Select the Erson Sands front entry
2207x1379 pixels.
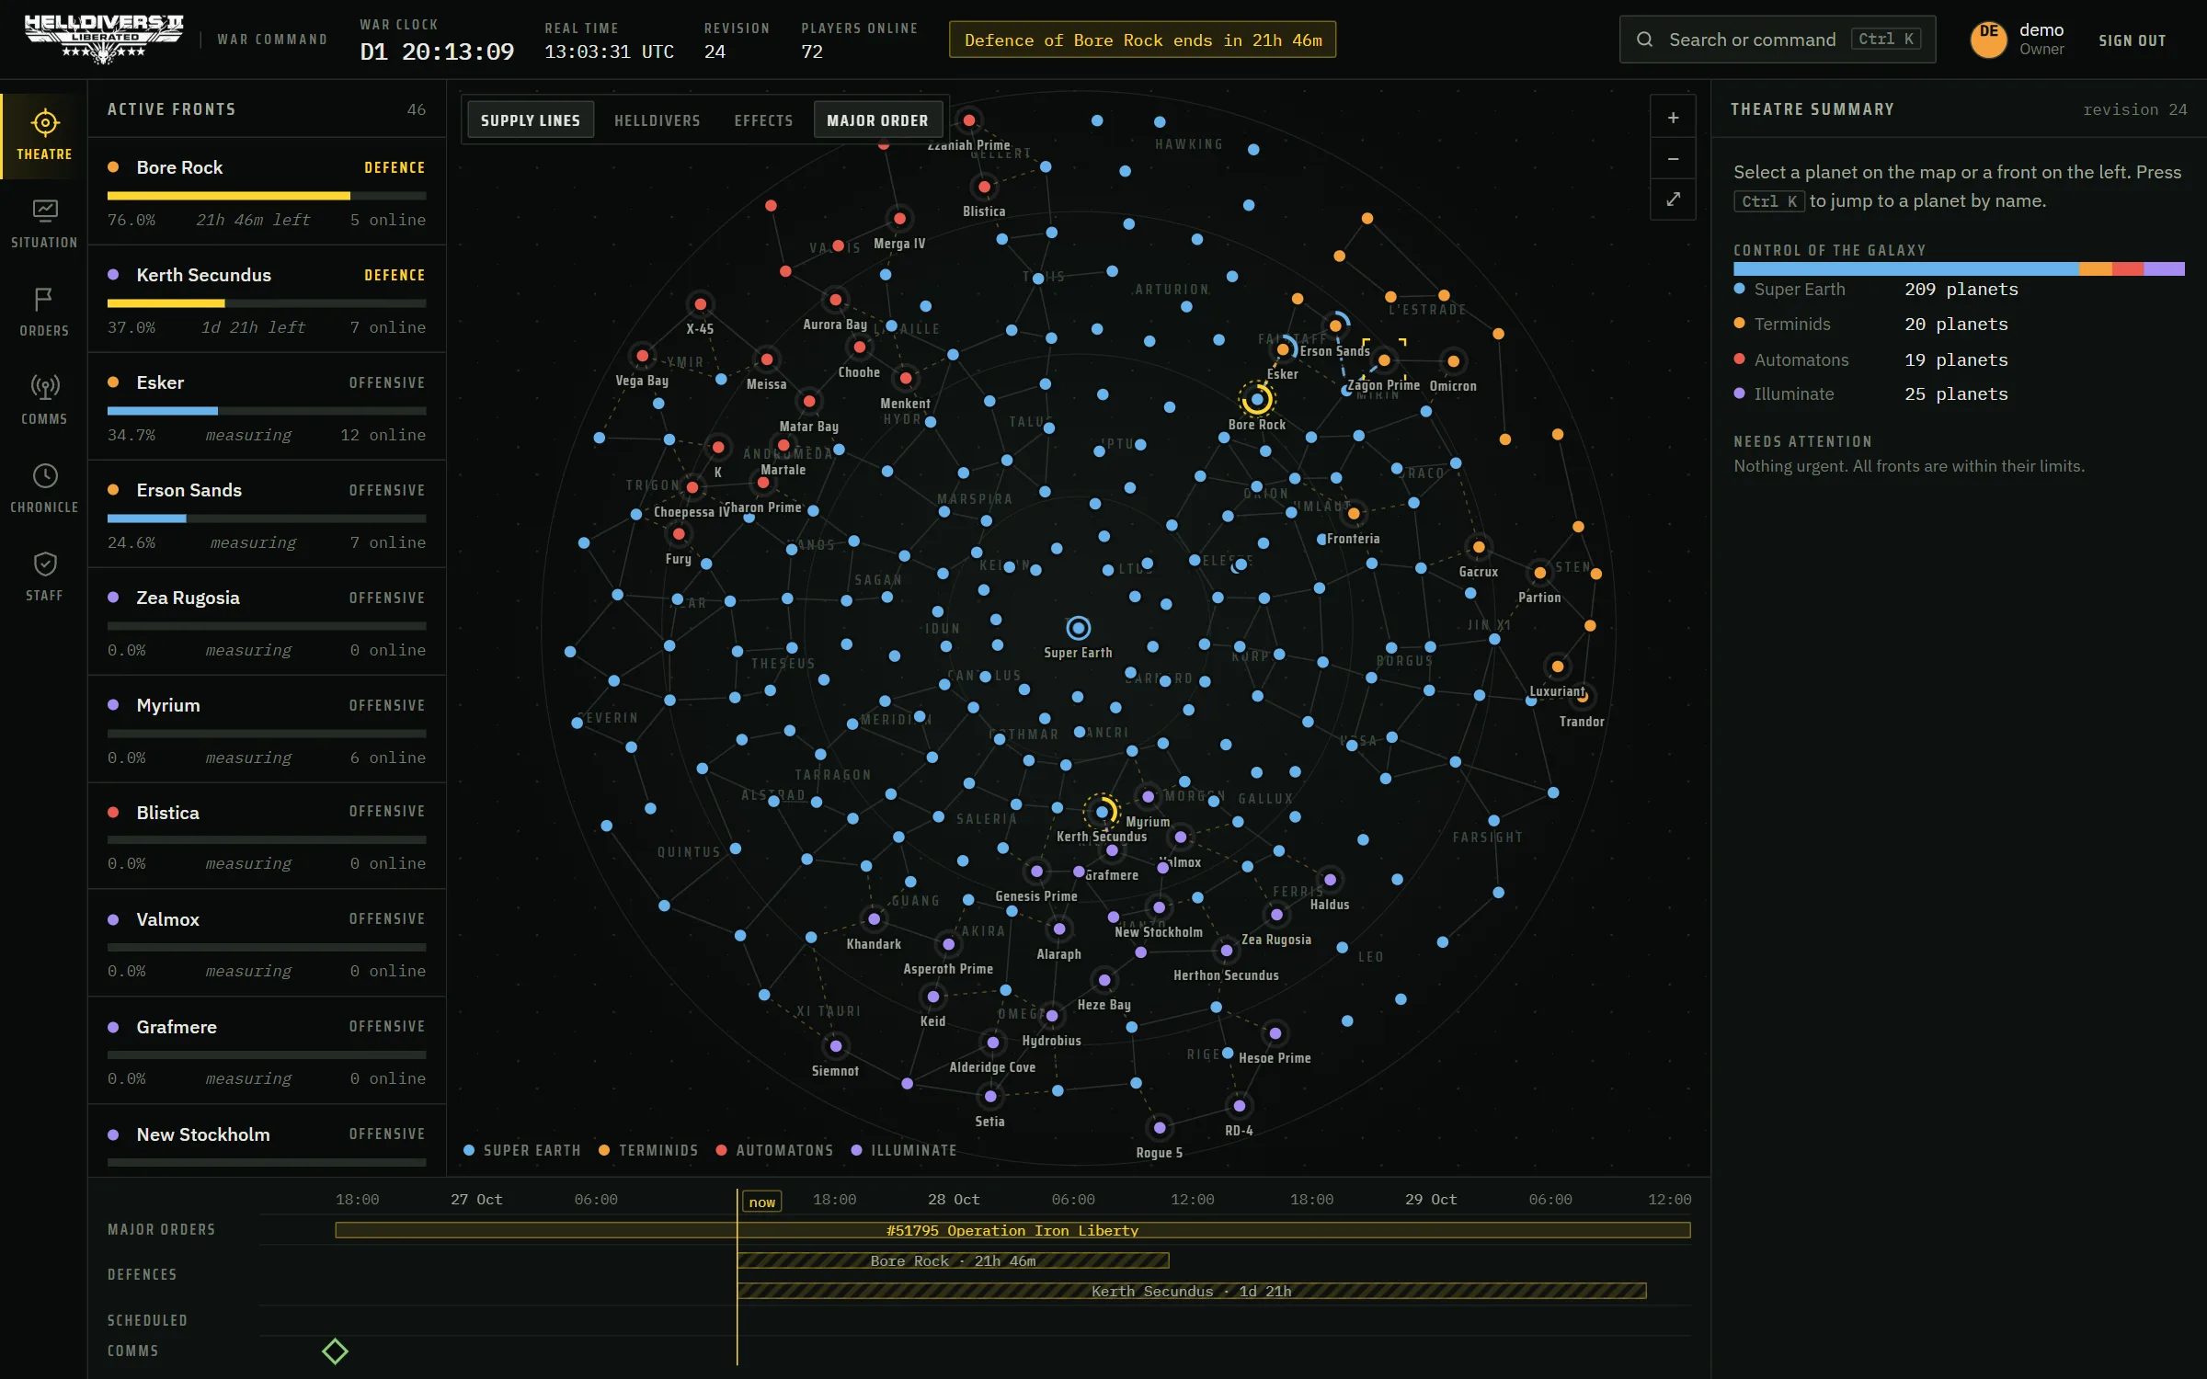[267, 515]
